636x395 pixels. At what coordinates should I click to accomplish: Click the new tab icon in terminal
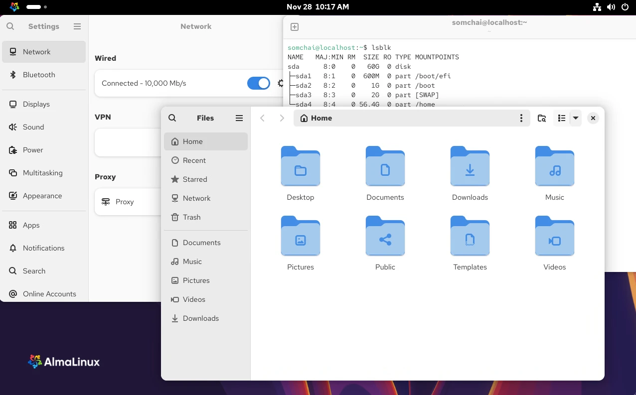pos(295,27)
